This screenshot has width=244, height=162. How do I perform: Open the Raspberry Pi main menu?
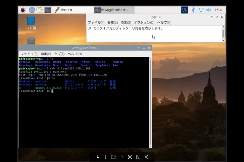(23, 10)
